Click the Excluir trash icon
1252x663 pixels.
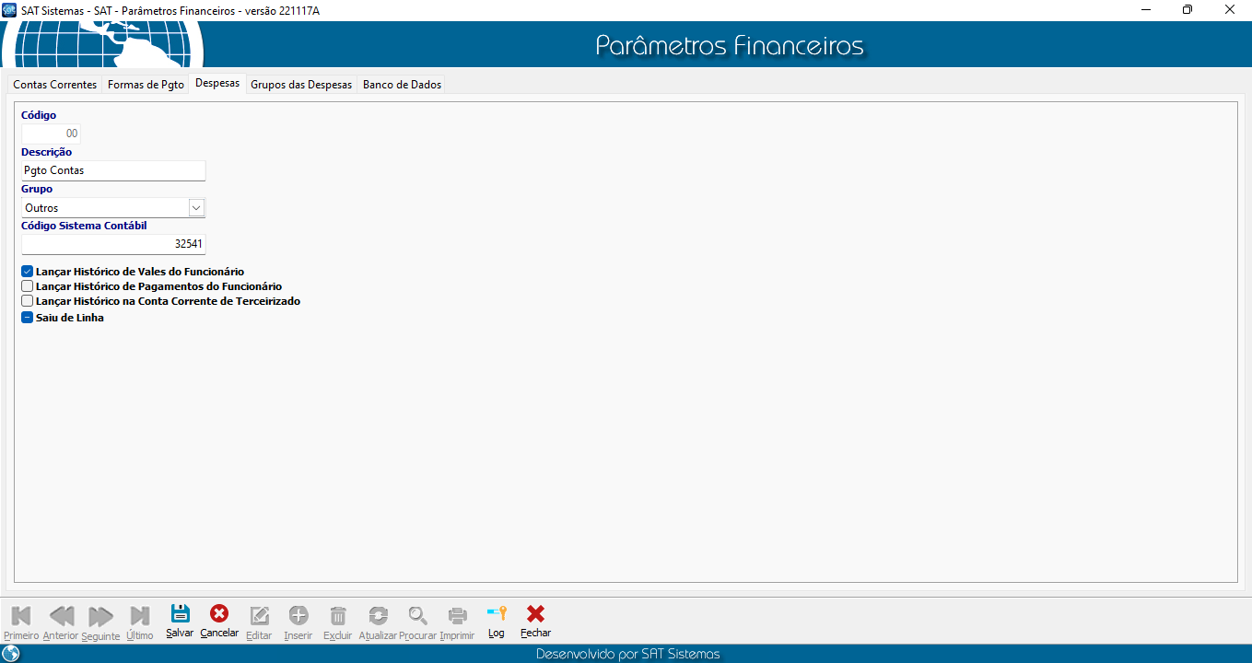pos(338,616)
